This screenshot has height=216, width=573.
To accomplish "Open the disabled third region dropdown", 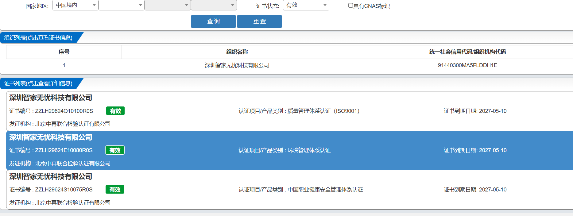I will (x=168, y=5).
